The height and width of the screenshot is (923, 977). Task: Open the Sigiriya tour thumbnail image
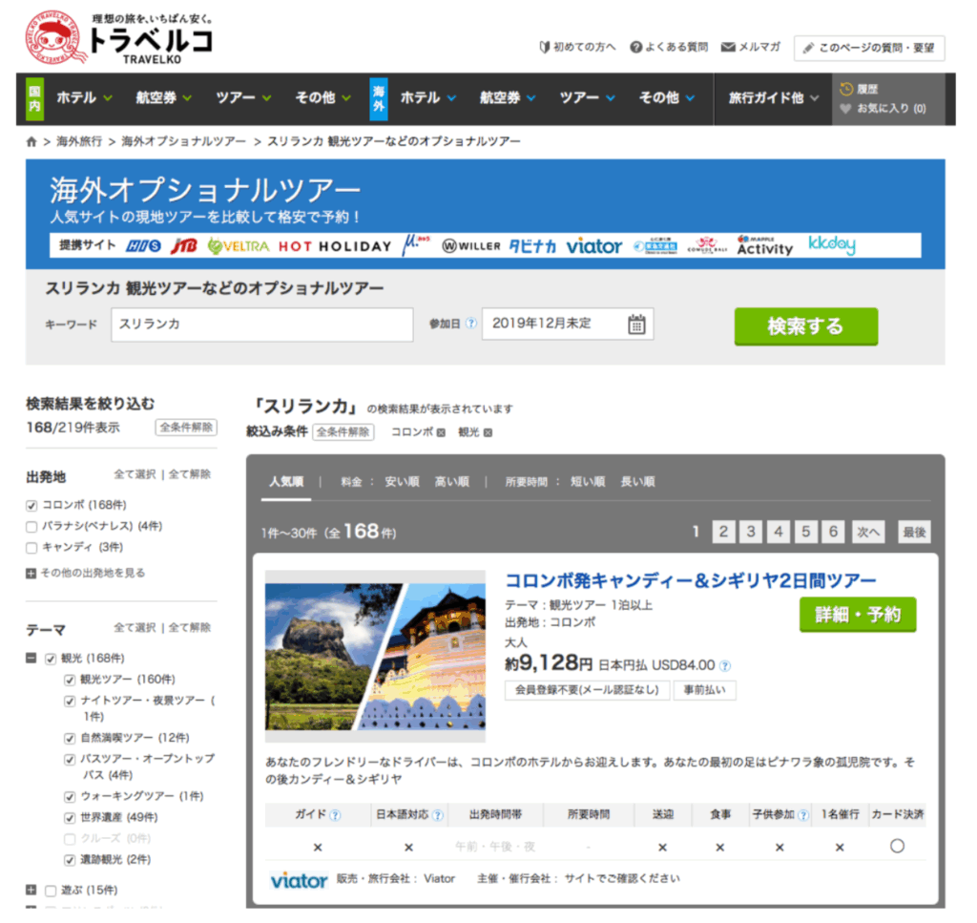(x=375, y=657)
